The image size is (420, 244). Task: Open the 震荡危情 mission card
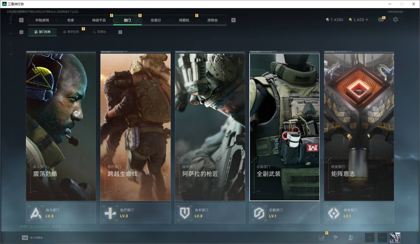[61, 127]
